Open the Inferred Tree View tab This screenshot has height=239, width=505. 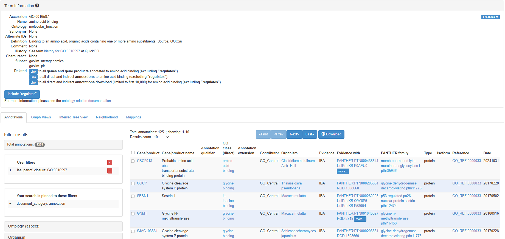click(x=73, y=117)
